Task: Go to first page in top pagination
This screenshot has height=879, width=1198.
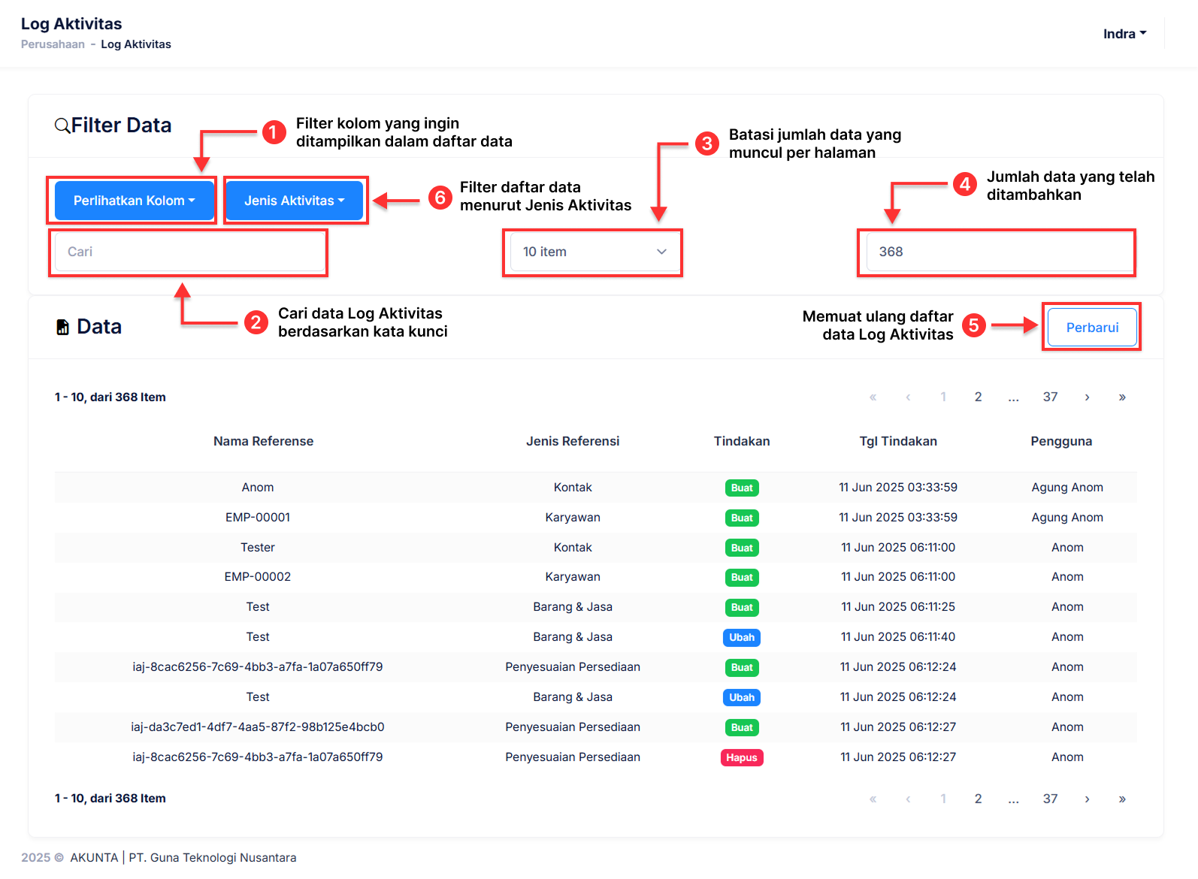Action: [x=873, y=397]
